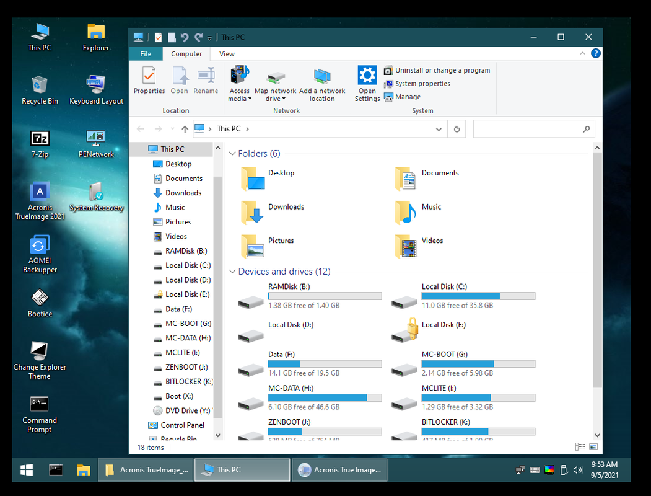Click Uninstall or change a program
This screenshot has height=496, width=651.
(437, 70)
